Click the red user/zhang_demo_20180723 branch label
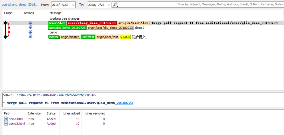The height and width of the screenshot is (135, 284). click(x=91, y=23)
